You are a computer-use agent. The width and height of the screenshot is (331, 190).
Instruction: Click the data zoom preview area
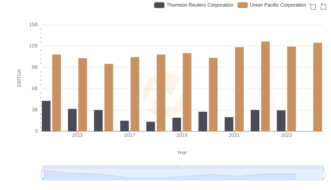click(183, 174)
